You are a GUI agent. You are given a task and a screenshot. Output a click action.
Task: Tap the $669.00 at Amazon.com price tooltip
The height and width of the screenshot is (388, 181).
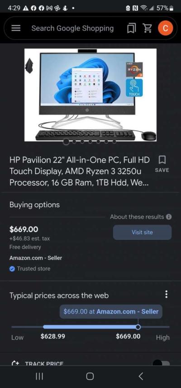[111, 311]
